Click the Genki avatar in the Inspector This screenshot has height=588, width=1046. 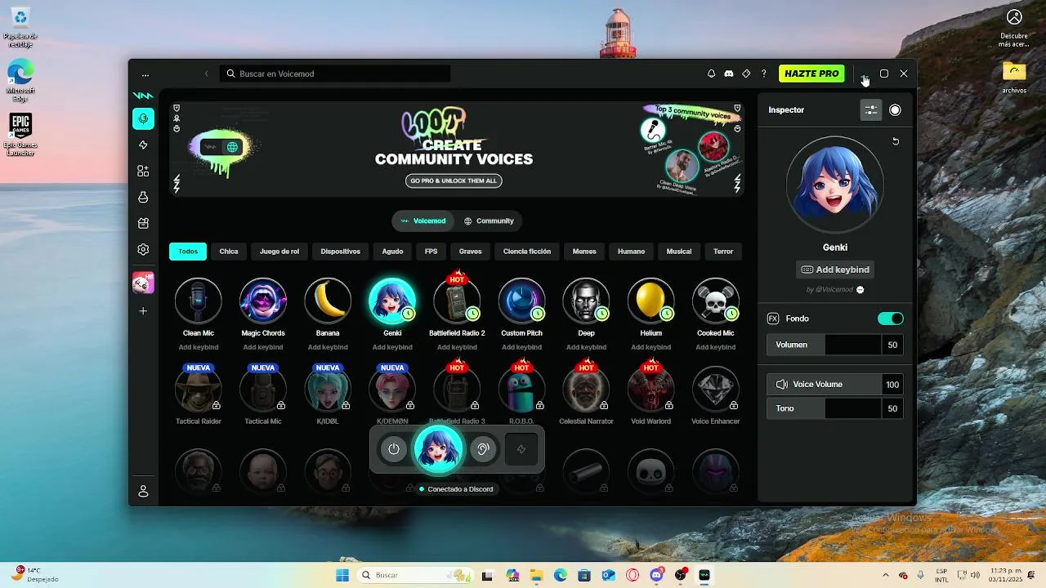[834, 186]
